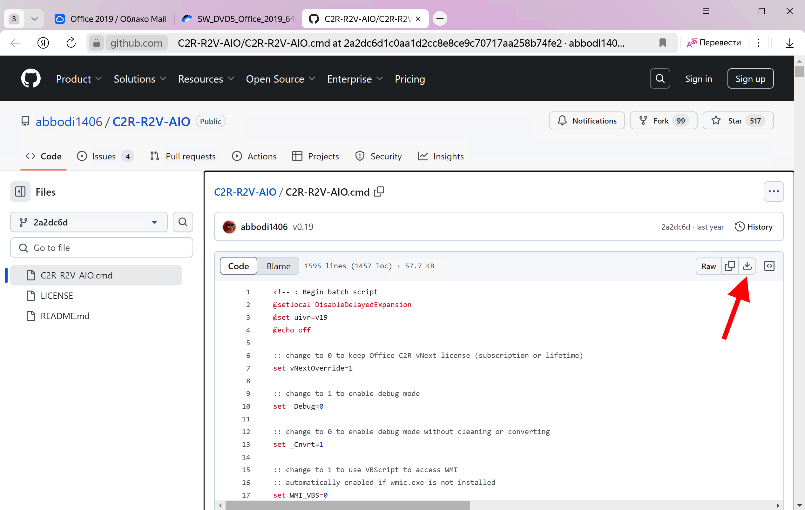Screen dimensions: 805x510
Task: Select the Code view toggle
Action: tap(238, 266)
